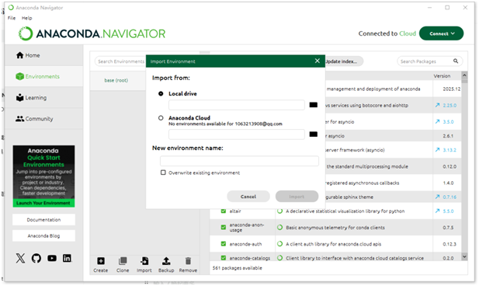Browse for local drive environment file

313,105
